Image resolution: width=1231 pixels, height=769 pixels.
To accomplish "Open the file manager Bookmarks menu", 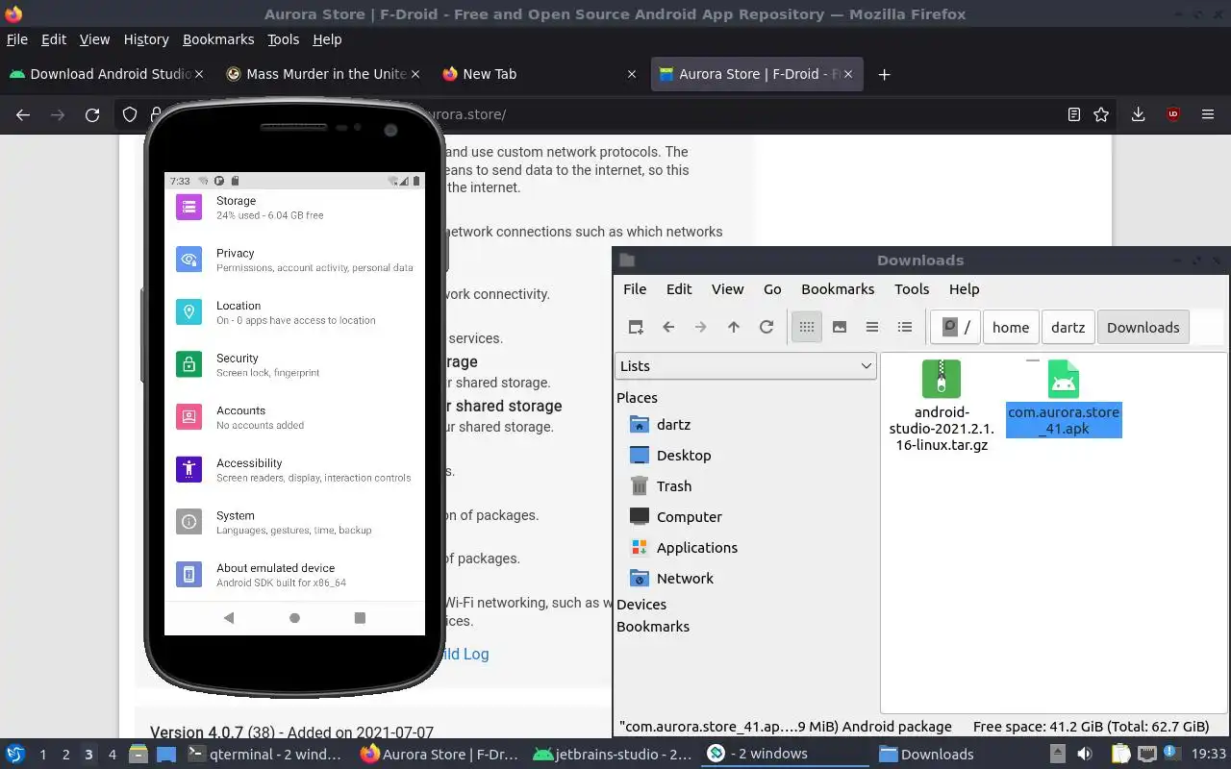I will point(838,289).
